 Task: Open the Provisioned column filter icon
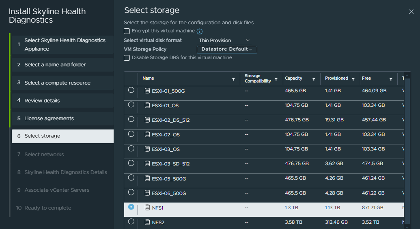point(353,79)
